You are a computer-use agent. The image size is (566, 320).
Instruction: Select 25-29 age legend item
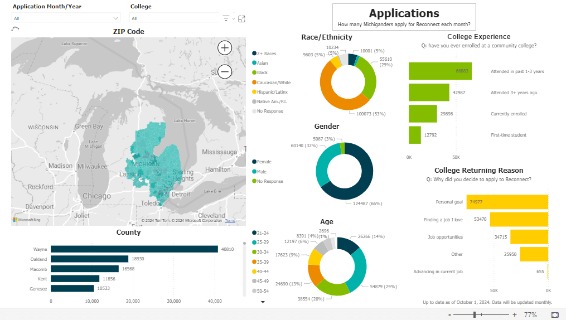click(x=260, y=242)
